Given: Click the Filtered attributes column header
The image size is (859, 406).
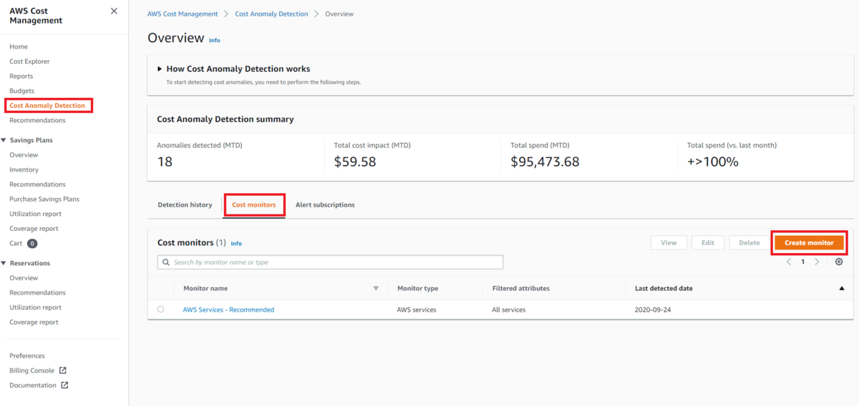Looking at the screenshot, I should [x=520, y=289].
